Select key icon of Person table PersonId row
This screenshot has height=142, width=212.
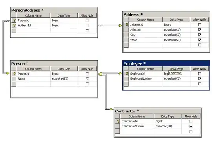click(x=15, y=74)
